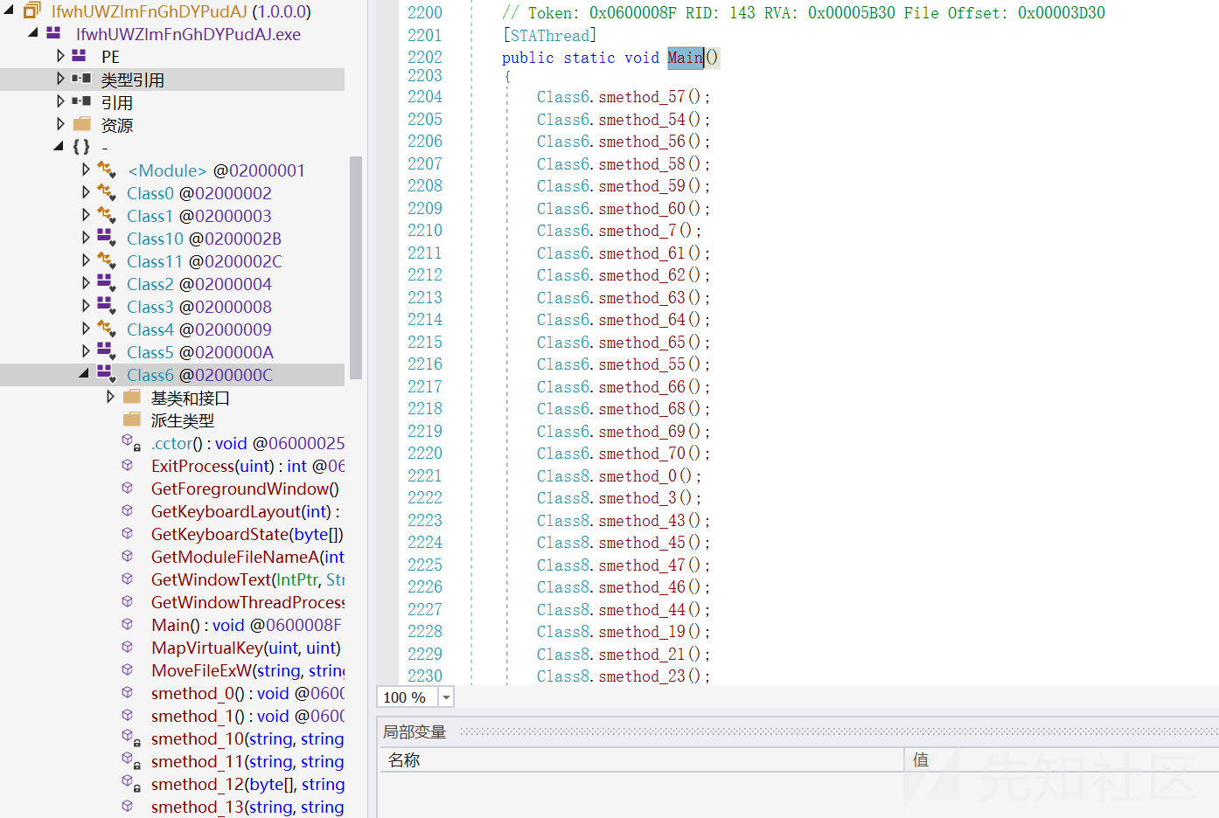
Task: Expand the <Module> node
Action: [86, 170]
